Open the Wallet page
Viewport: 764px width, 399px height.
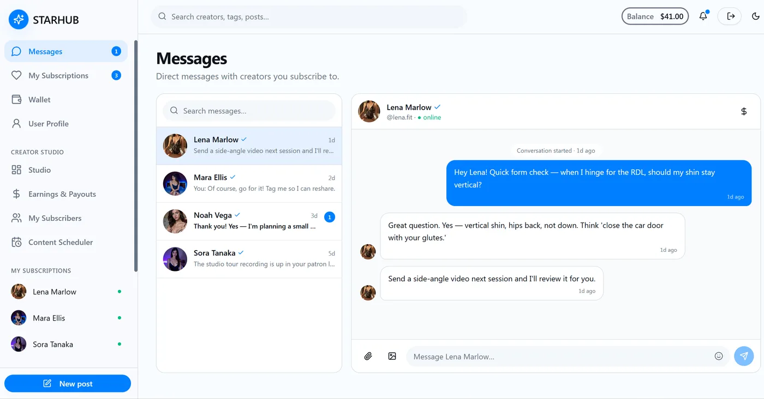[66, 99]
